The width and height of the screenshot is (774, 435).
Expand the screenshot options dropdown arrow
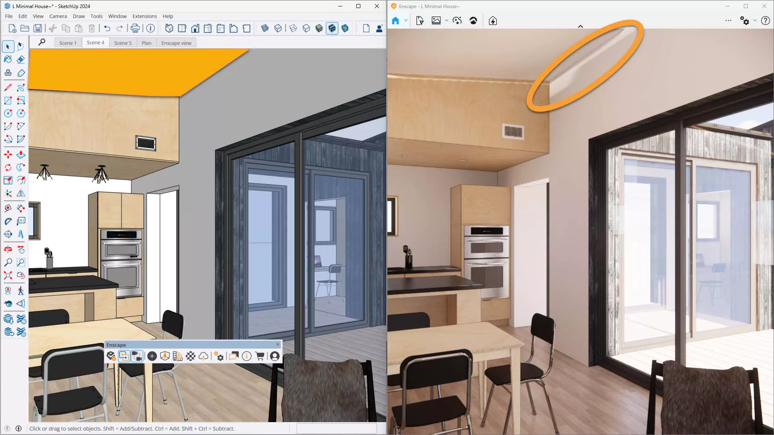coord(446,21)
